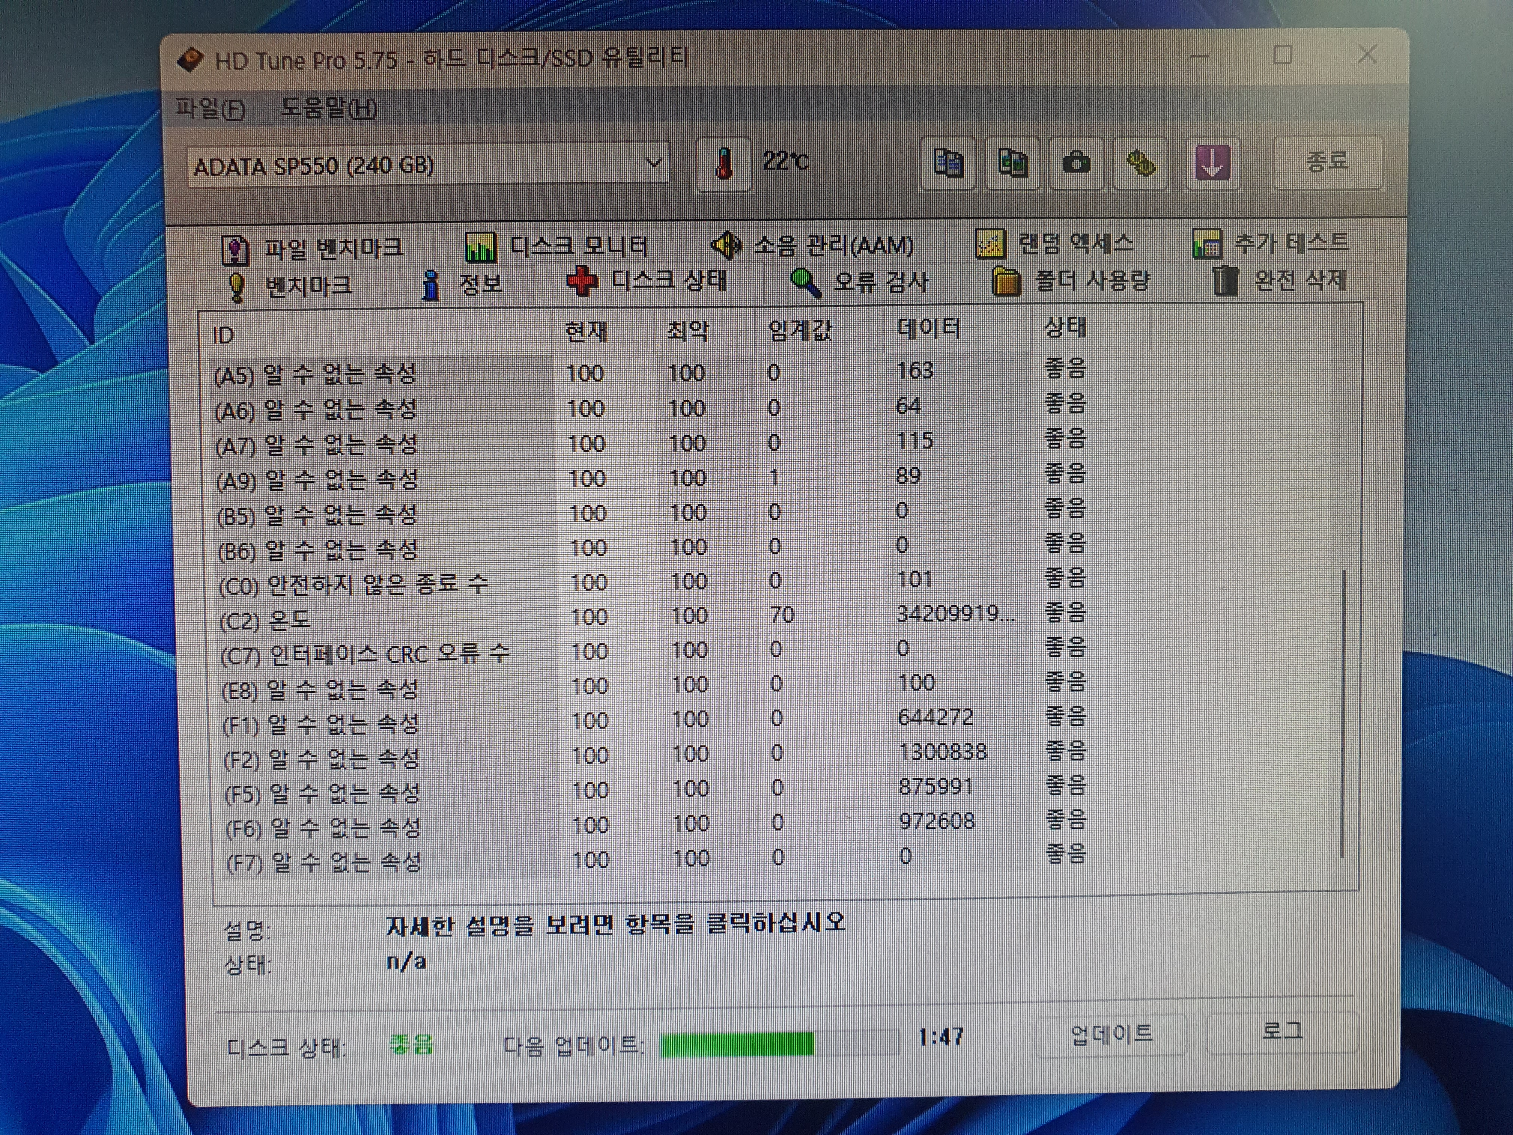Switch to the 완전 삭제 tab
The image size is (1513, 1135).
(1279, 280)
